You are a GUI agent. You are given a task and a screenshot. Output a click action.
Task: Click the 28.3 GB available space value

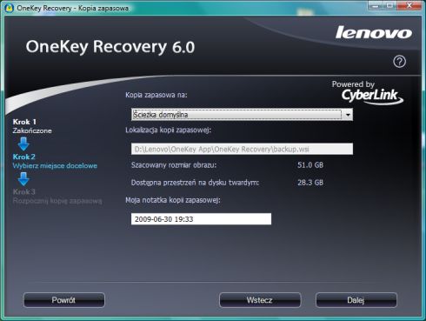point(310,183)
